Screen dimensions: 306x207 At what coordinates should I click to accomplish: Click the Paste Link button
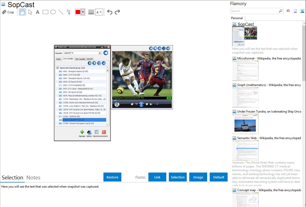coord(157,177)
